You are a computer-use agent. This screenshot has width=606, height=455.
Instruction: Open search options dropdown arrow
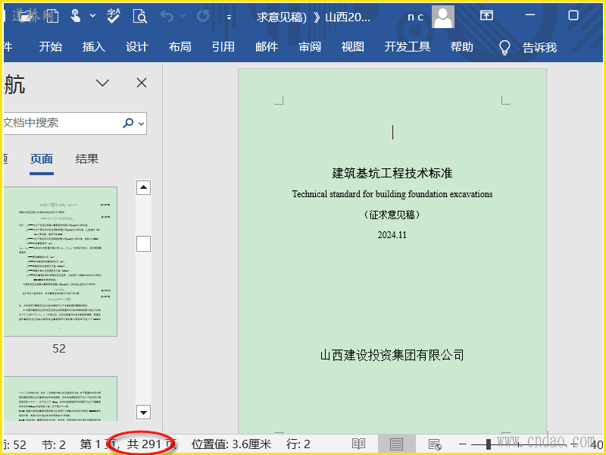tap(142, 124)
